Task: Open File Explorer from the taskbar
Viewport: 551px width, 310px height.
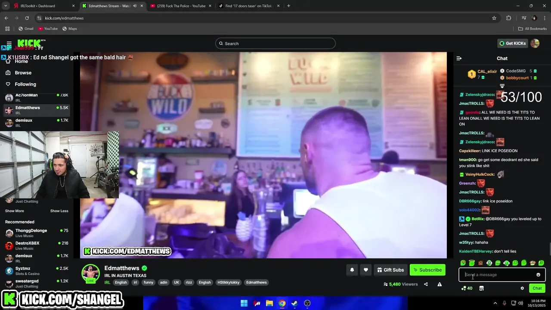Action: 269,303
